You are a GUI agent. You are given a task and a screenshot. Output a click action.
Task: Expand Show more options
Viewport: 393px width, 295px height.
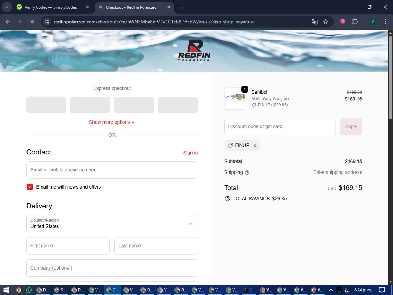[112, 122]
